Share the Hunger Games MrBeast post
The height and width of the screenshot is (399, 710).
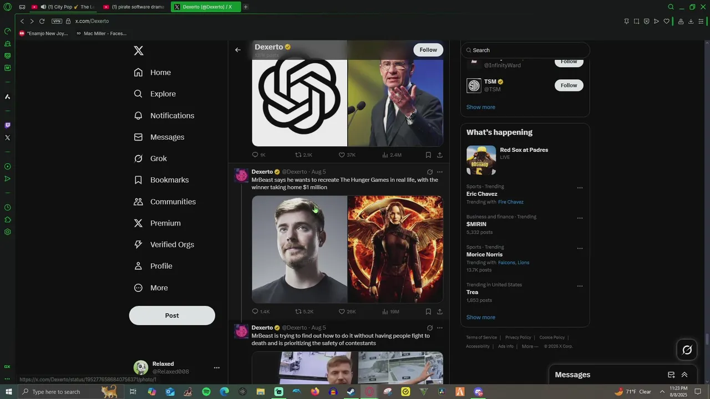tap(440, 311)
